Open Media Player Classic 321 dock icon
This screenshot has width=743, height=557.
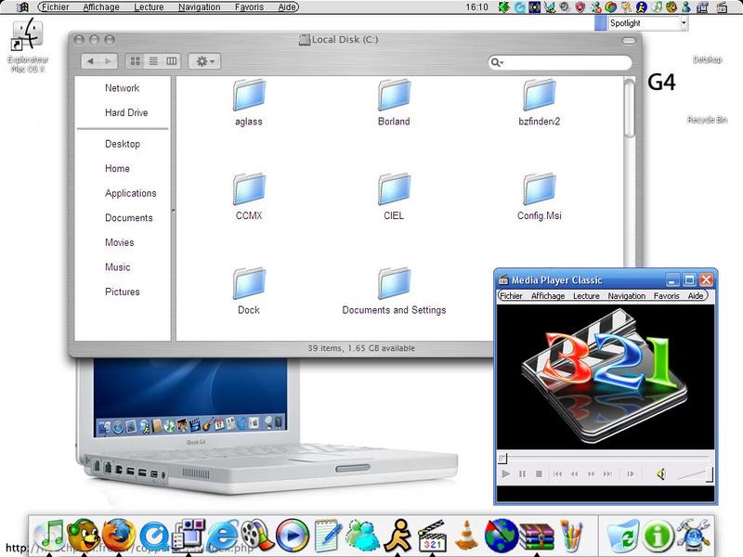[432, 536]
